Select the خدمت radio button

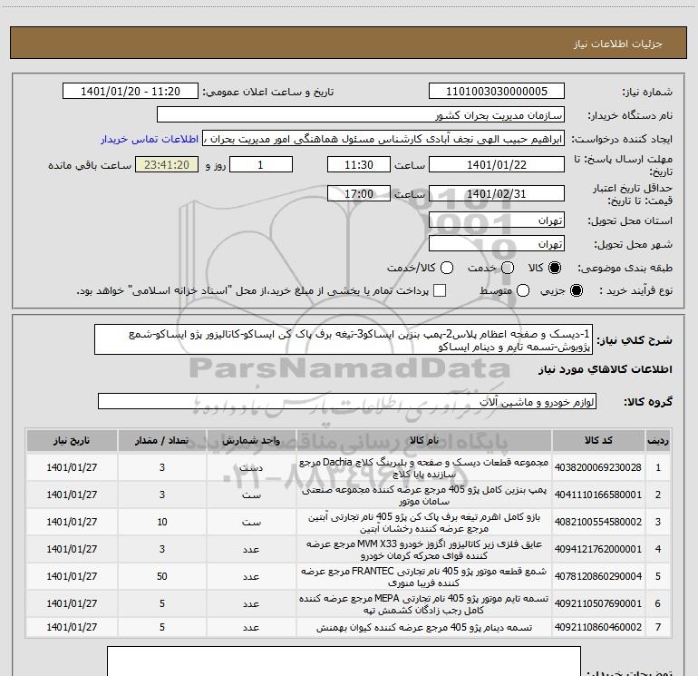tap(508, 268)
